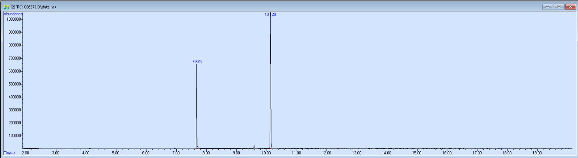This screenshot has height=158, width=578.
Task: Click the 200000 abundance tick label
Action: pos(14,123)
